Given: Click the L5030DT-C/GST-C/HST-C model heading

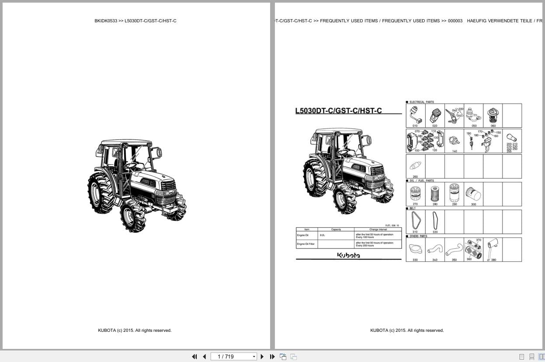Looking at the screenshot, I should coord(339,111).
